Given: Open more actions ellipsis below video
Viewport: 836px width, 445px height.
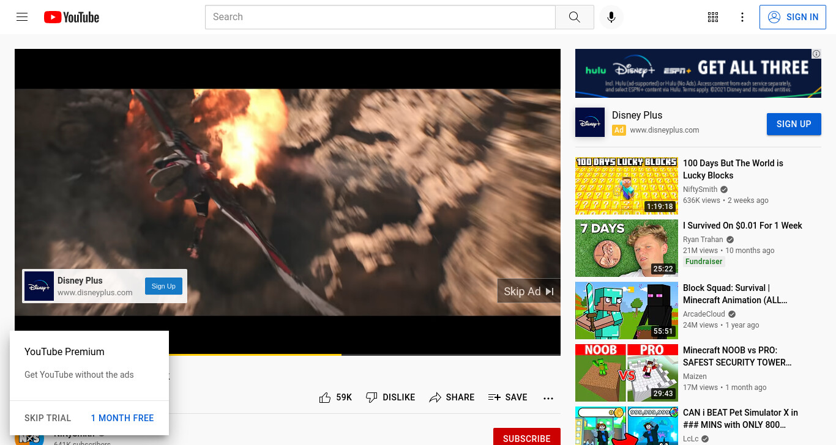Looking at the screenshot, I should click(x=548, y=398).
